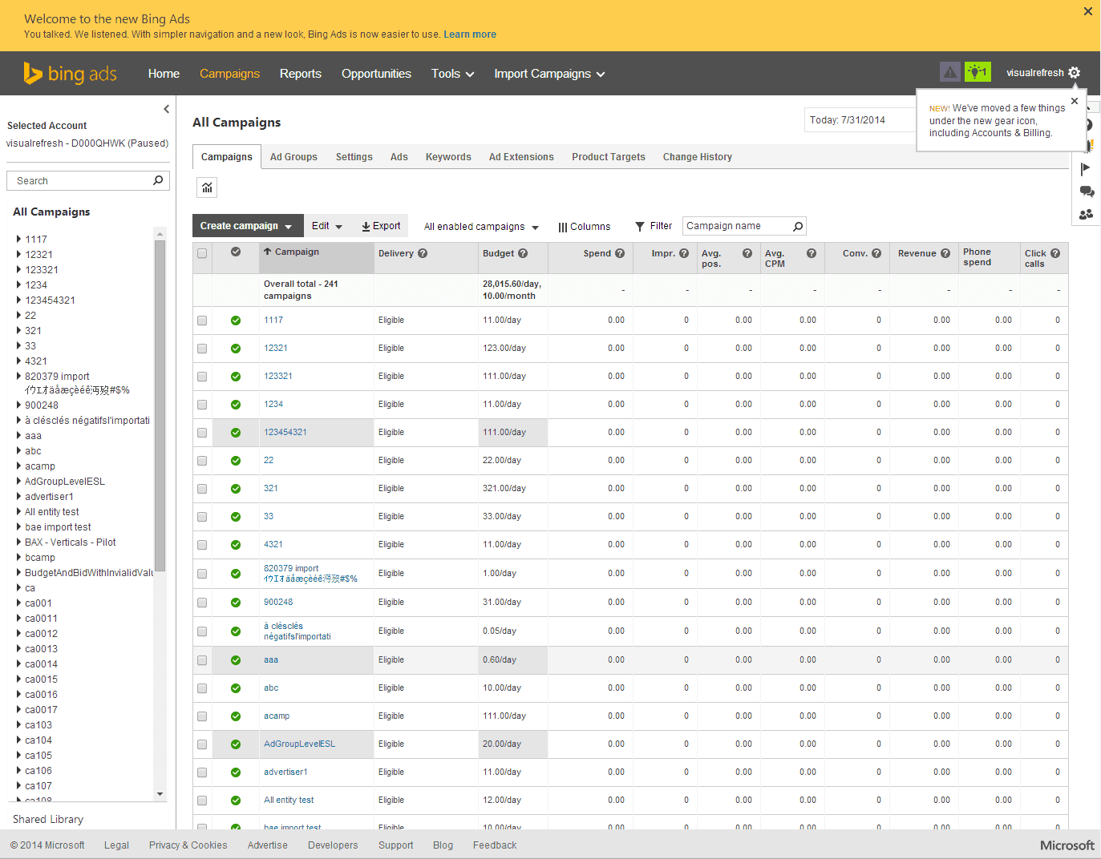This screenshot has height=859, width=1101.
Task: Click enabled status icon for campaign 1117
Action: pyautogui.click(x=236, y=321)
